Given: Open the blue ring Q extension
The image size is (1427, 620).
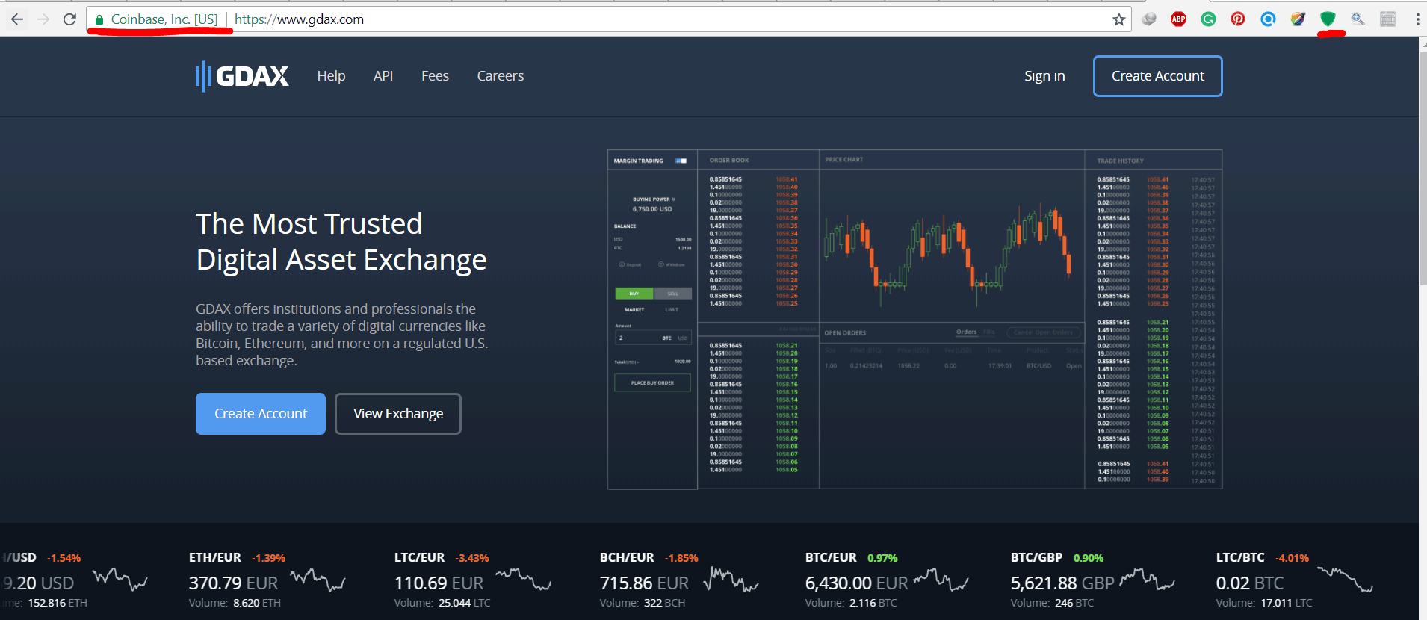Looking at the screenshot, I should [1268, 19].
